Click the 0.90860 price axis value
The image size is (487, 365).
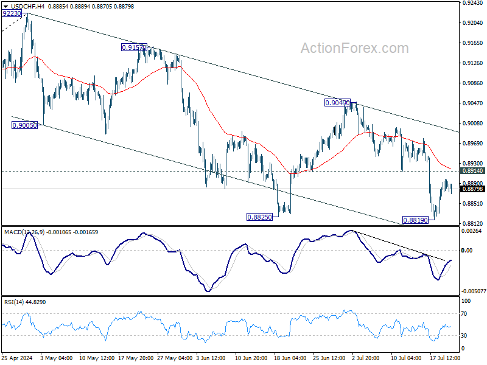point(473,83)
